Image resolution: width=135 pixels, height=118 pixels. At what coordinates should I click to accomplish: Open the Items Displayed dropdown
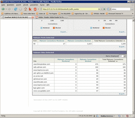122,56
